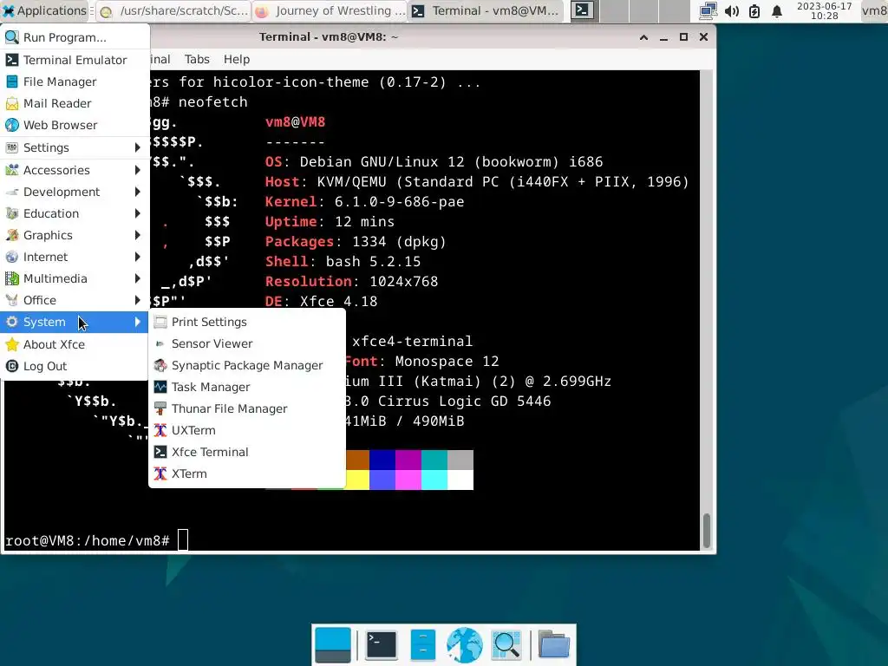Open the network connection tray icon
The height and width of the screenshot is (666, 888).
(708, 10)
